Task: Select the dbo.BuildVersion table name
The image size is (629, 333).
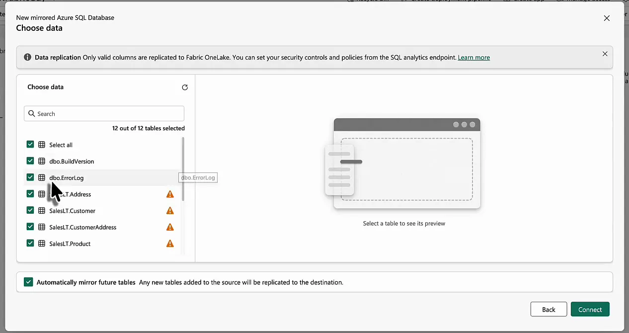Action: pyautogui.click(x=72, y=162)
